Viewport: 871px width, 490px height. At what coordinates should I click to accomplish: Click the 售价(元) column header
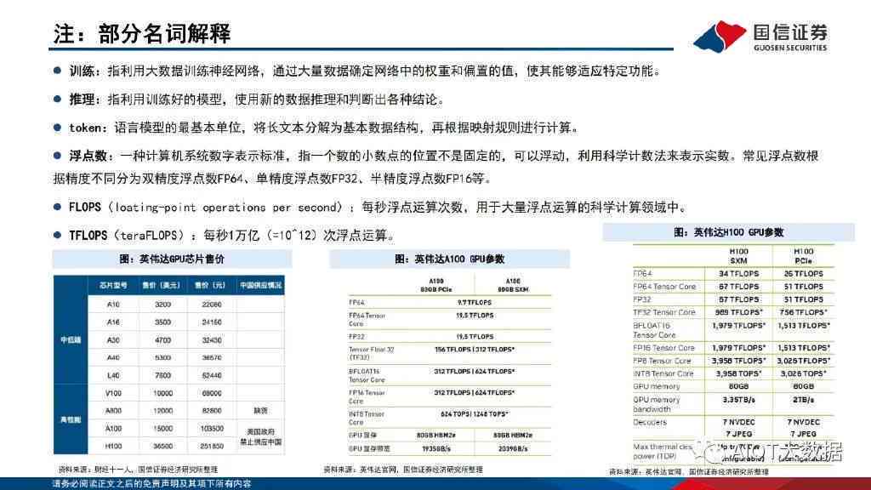(210, 285)
